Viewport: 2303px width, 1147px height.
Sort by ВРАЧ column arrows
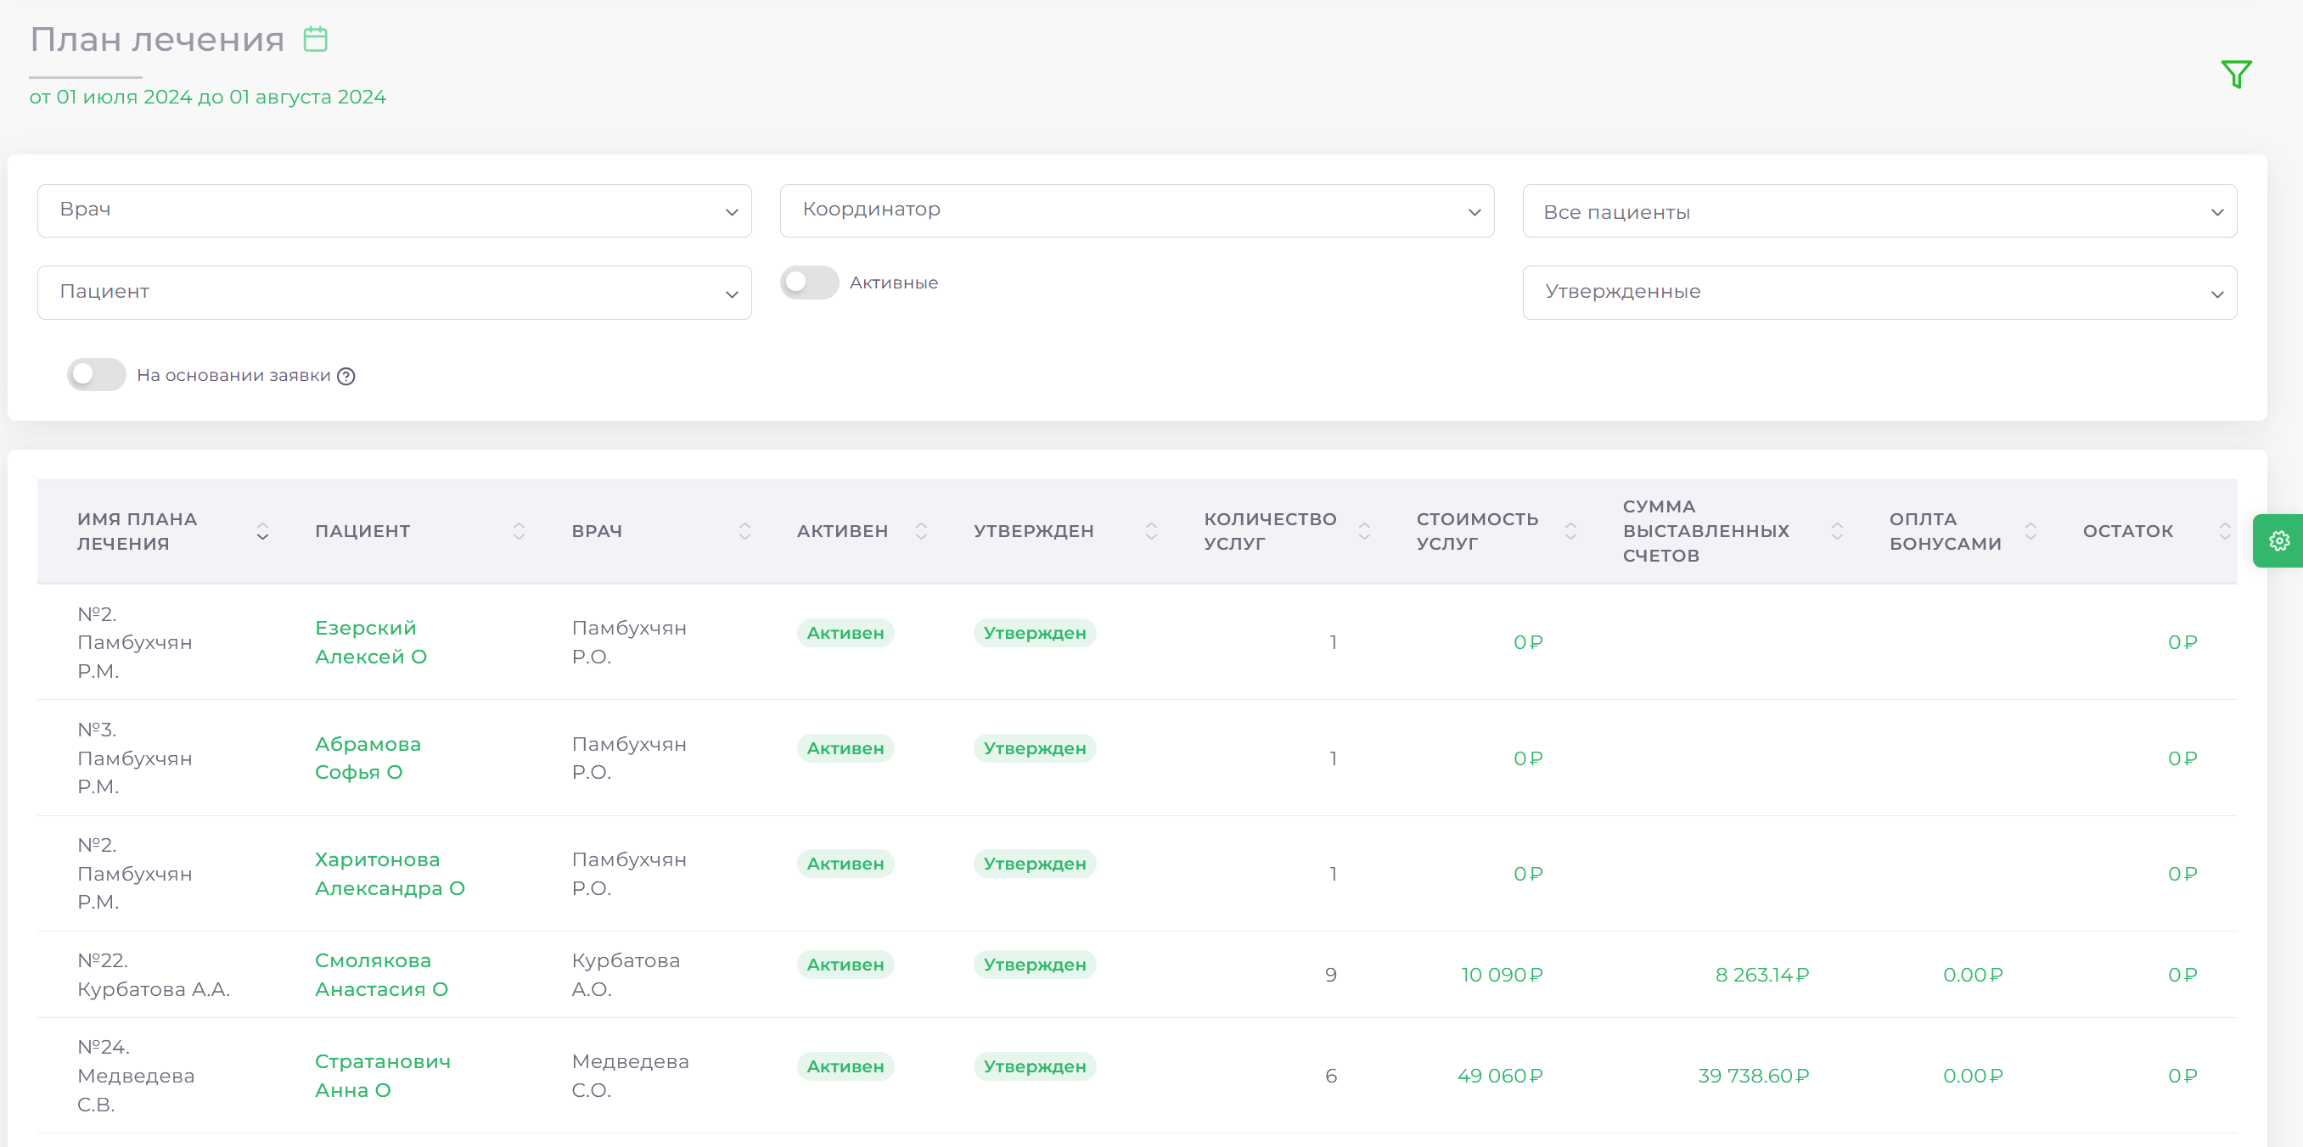[744, 532]
